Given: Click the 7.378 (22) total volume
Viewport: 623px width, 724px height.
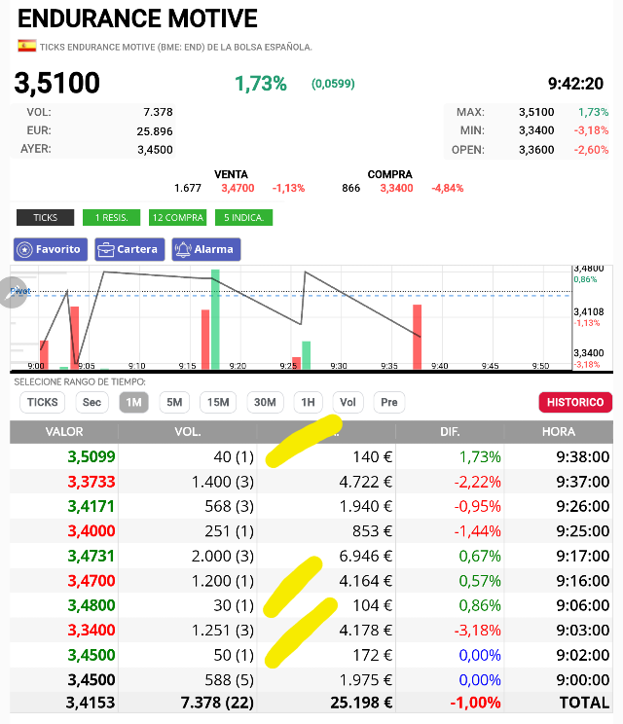Looking at the screenshot, I should [217, 703].
